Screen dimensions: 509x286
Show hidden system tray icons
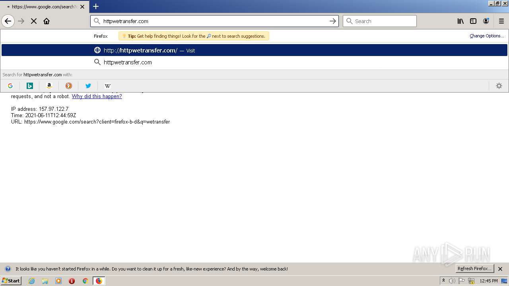[x=443, y=281]
